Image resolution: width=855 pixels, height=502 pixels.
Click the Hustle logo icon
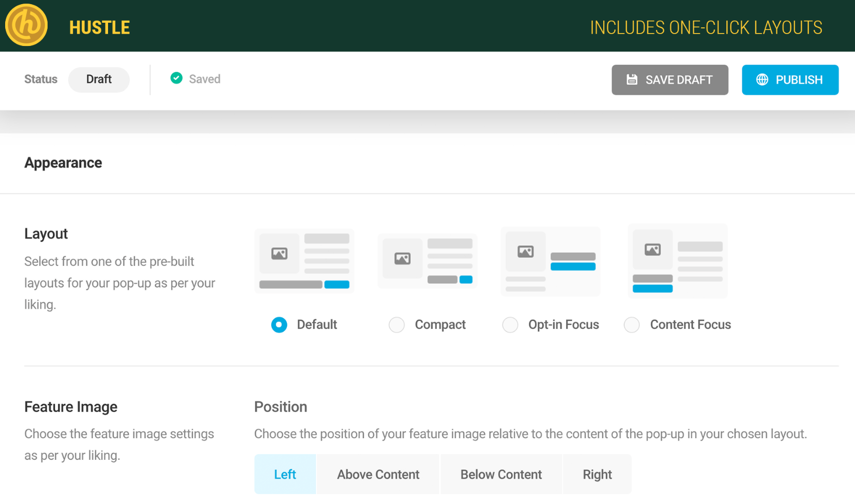point(26,25)
